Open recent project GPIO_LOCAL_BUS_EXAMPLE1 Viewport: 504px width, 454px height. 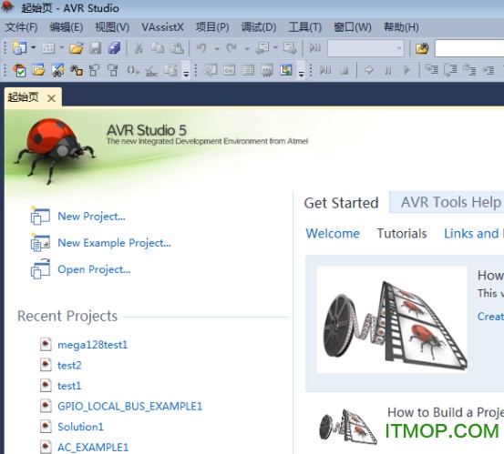pos(129,406)
